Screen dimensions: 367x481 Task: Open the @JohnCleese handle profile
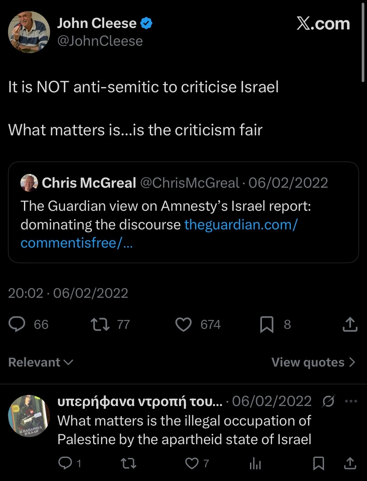[x=100, y=41]
